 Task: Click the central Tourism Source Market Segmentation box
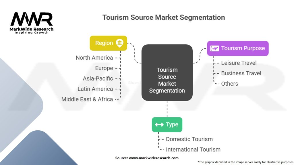[167, 72]
